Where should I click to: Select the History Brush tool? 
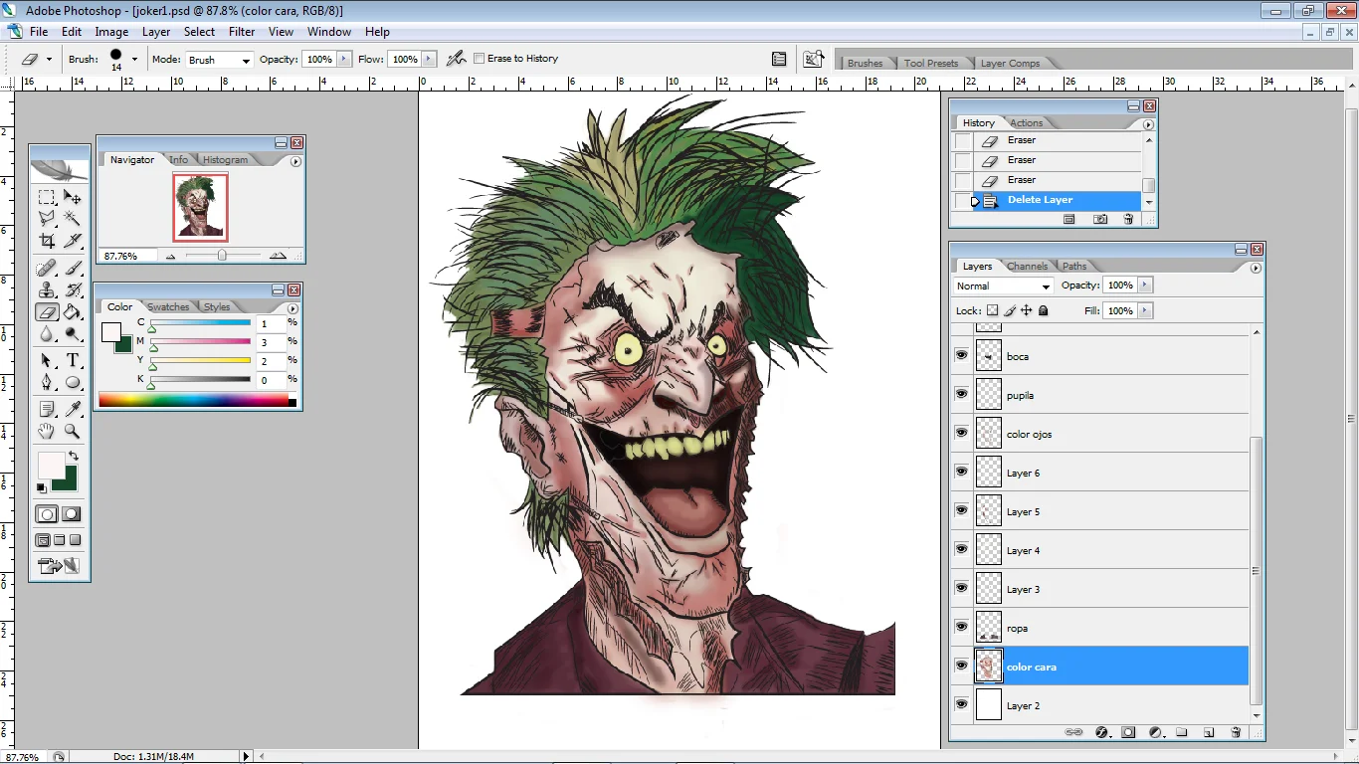[x=73, y=289]
